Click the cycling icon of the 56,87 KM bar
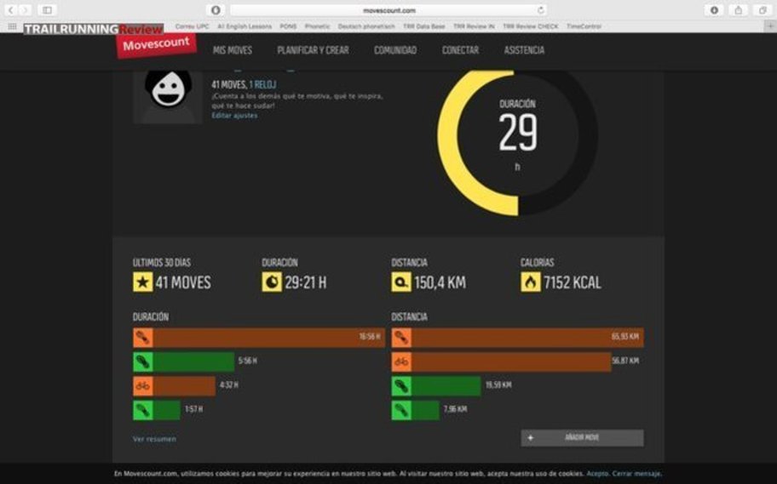Screen dimensions: 777x484 tap(401, 362)
